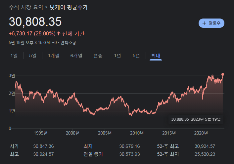Screen dimensions: 234x164
Task: Click the 5월 19일 오후 3:15 GMT+9 timestamp
Action: (33, 43)
